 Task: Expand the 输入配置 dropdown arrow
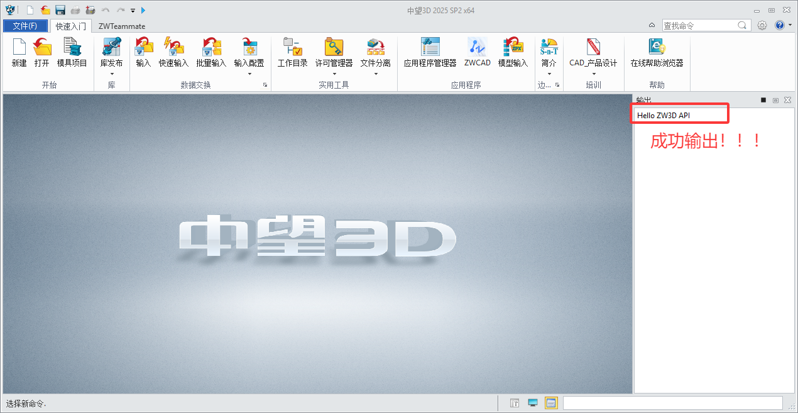249,74
